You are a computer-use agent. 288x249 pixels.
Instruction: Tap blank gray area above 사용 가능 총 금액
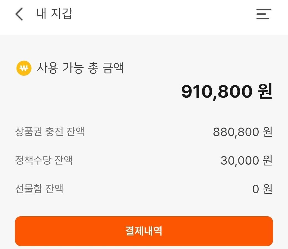pos(144,47)
